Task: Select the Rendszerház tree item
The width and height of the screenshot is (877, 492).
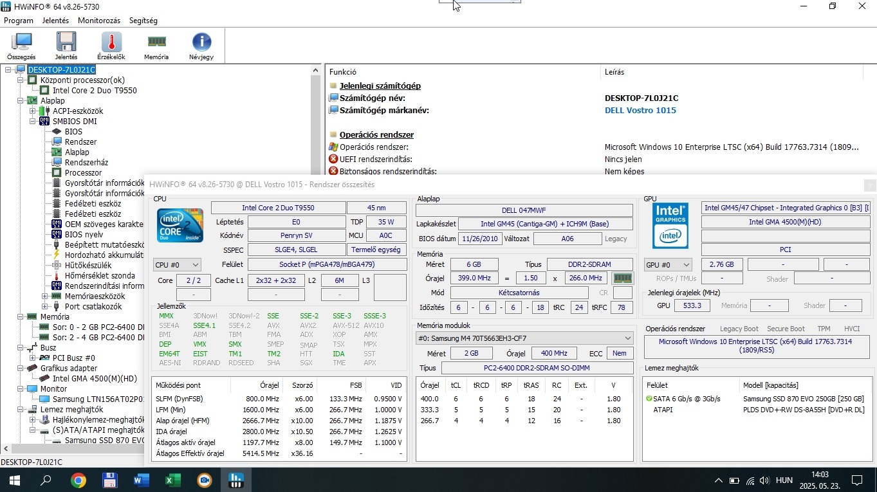Action: point(86,163)
